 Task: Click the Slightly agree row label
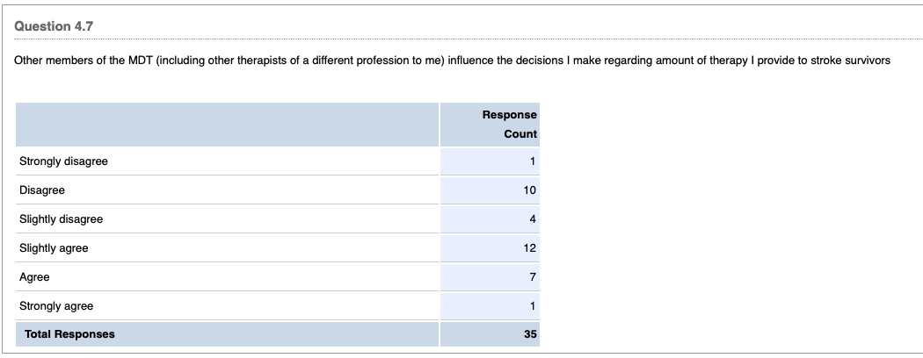54,248
